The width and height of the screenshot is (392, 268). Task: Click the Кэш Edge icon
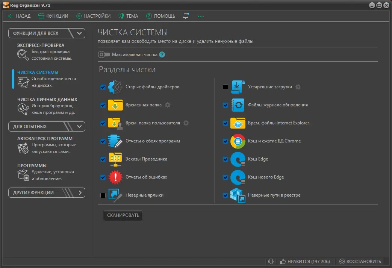point(238,159)
